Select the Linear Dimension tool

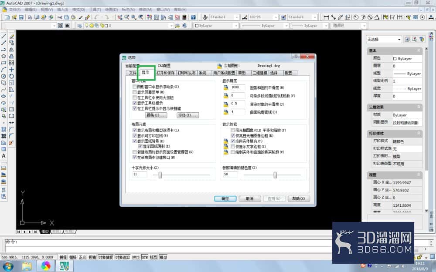point(327,17)
